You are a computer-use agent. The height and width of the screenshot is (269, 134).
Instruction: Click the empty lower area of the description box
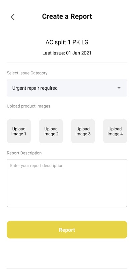[x=67, y=192]
